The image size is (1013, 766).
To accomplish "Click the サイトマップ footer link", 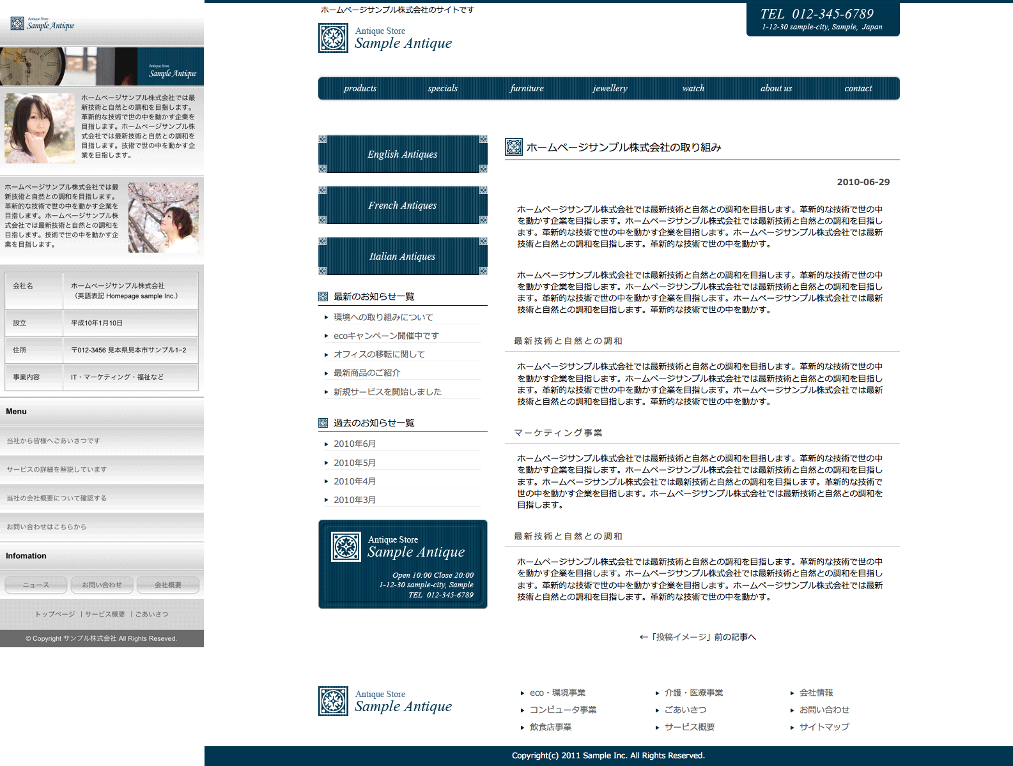I will tap(824, 727).
